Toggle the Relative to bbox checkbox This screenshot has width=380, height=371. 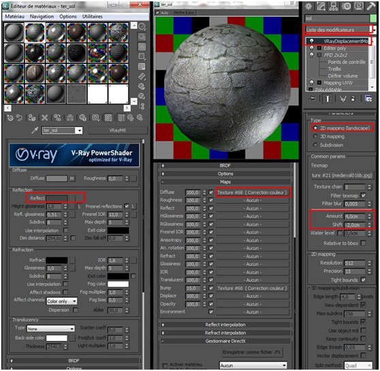tap(363, 243)
